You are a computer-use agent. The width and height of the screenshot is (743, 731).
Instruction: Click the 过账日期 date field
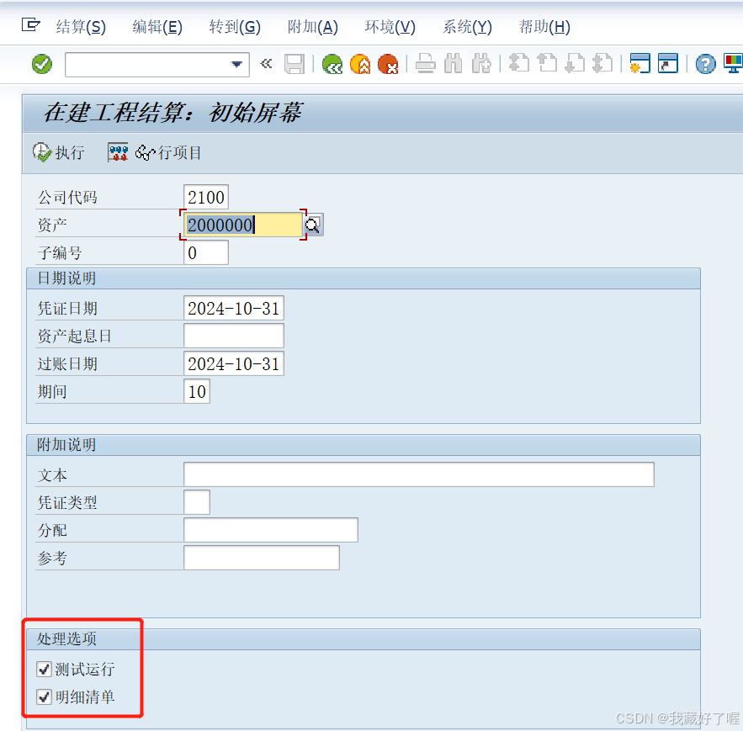pos(234,364)
